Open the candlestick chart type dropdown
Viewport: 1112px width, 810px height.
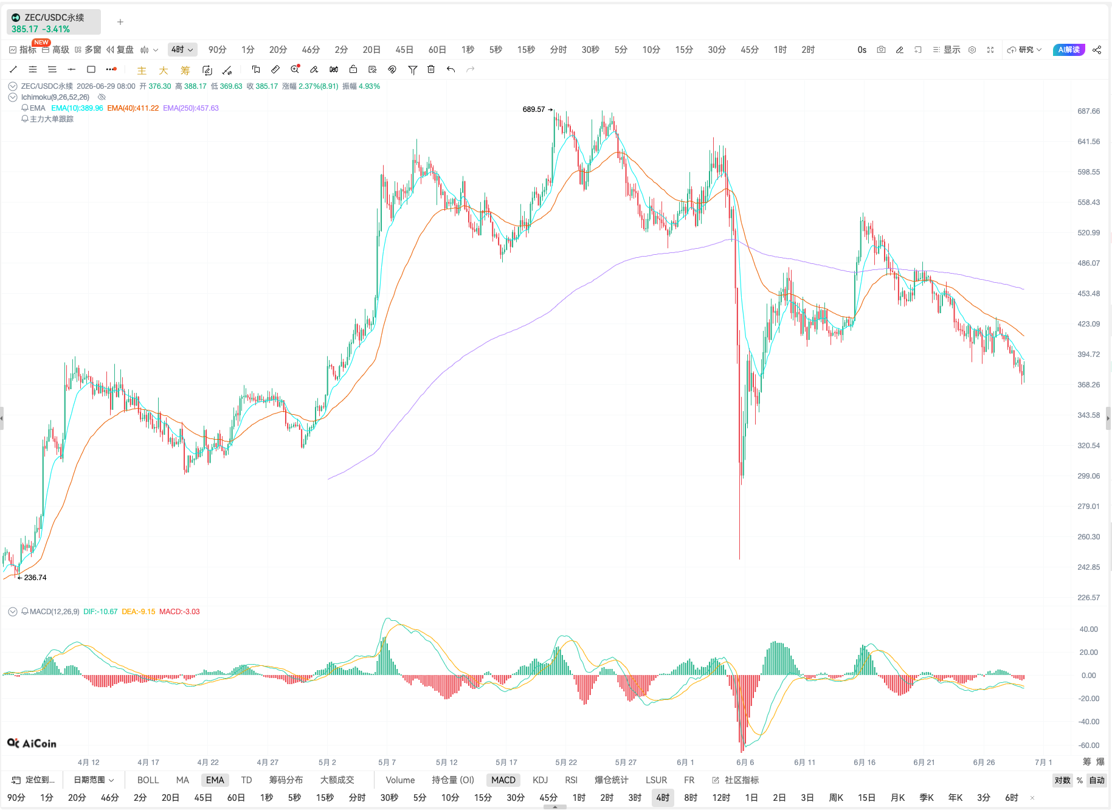149,50
